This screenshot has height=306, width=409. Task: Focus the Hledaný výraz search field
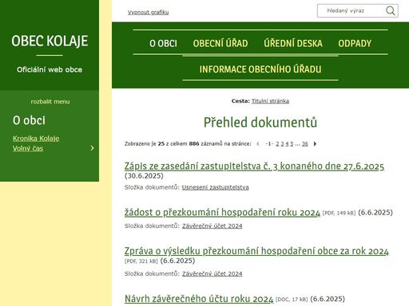[x=351, y=11]
